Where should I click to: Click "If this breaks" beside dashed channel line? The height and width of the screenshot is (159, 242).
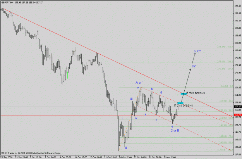(184, 105)
